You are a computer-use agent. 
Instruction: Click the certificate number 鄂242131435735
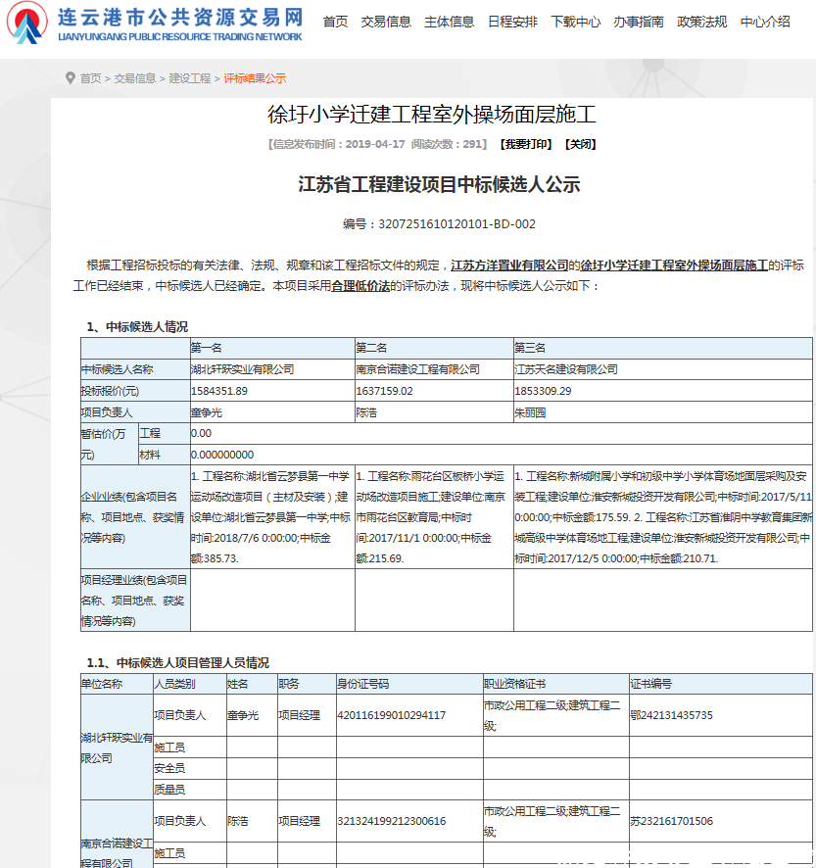(672, 716)
